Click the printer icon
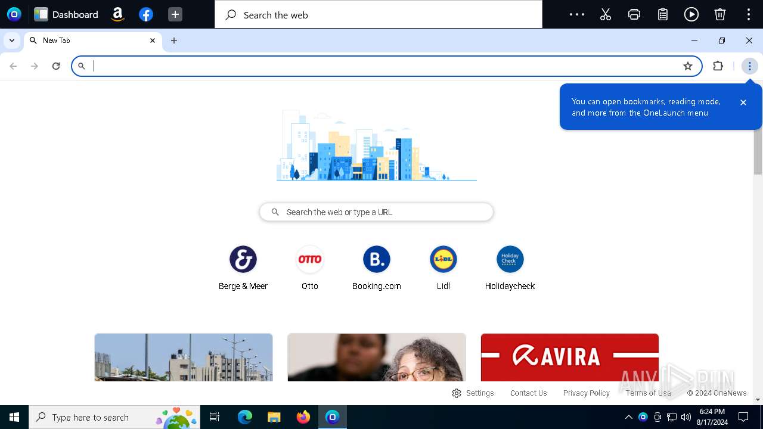This screenshot has width=763, height=429. coord(634,14)
